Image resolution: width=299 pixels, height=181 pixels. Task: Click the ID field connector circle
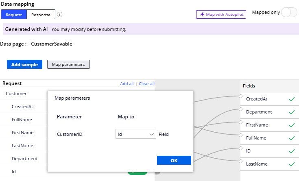(x=241, y=148)
